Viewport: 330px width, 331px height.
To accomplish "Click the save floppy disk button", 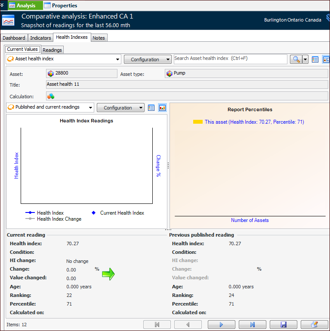I will (283, 325).
